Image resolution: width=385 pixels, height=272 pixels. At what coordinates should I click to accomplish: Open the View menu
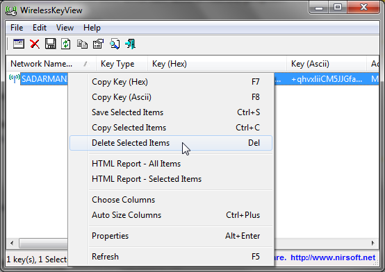(65, 28)
